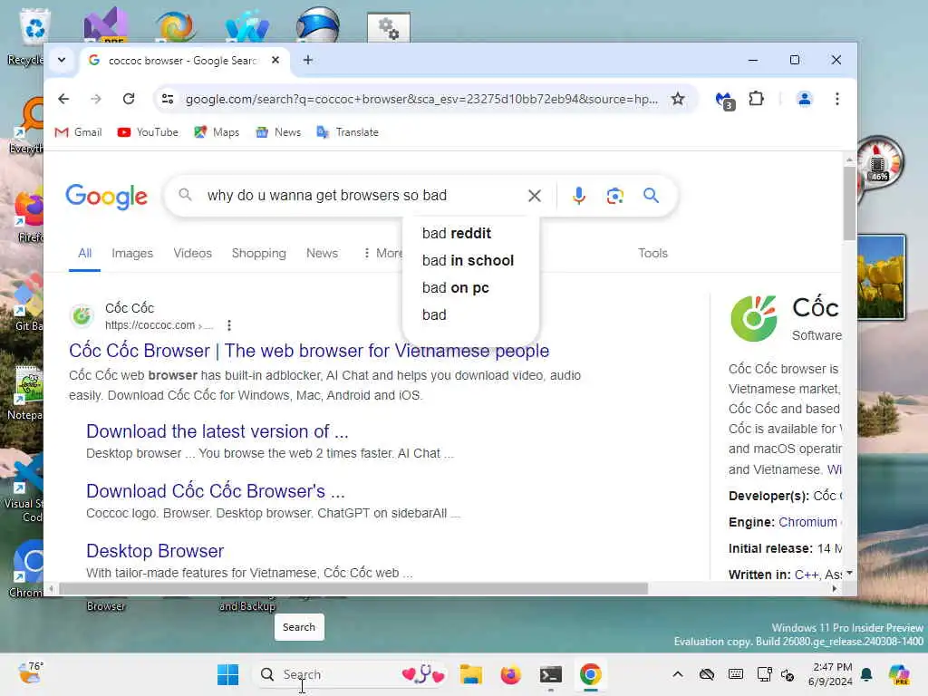Click the horizontal scrollbar thumb
Viewport: 928px width, 696px height.
click(x=353, y=589)
